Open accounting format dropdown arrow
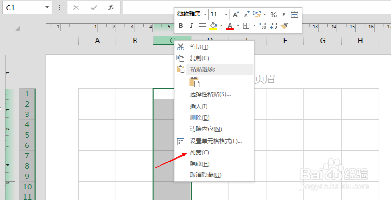Image resolution: width=391 pixels, height=200 pixels. pyautogui.click(x=264, y=15)
